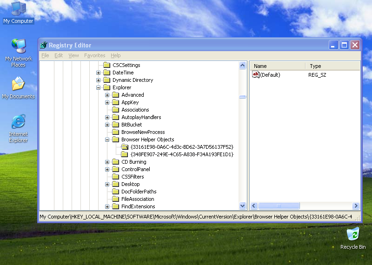Viewport: 372px width, 265px height.
Task: Select the FindExtensions key label
Action: click(x=138, y=206)
